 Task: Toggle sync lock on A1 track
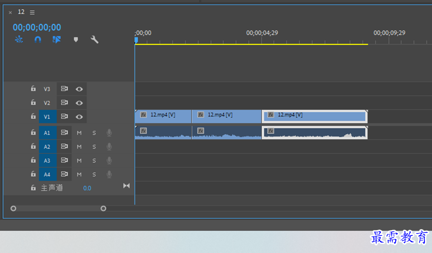[64, 132]
